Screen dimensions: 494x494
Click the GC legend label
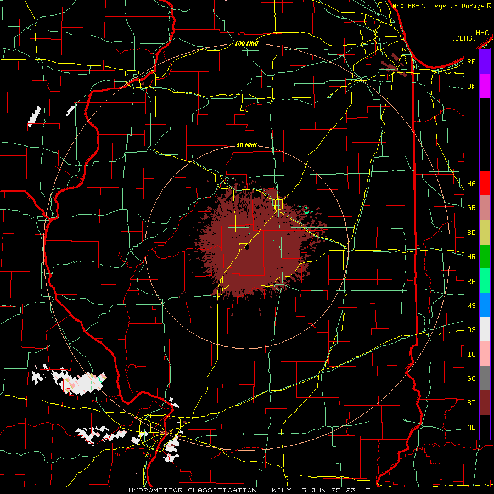(x=471, y=379)
